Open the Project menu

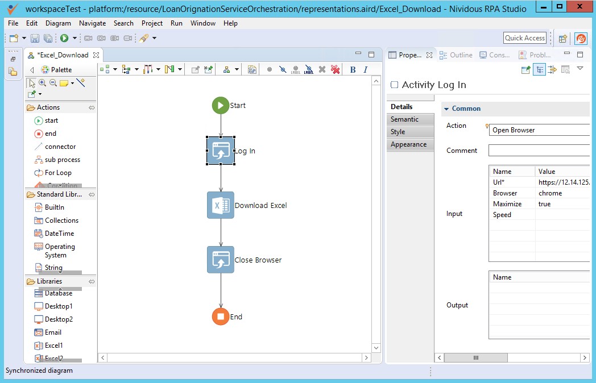point(152,23)
